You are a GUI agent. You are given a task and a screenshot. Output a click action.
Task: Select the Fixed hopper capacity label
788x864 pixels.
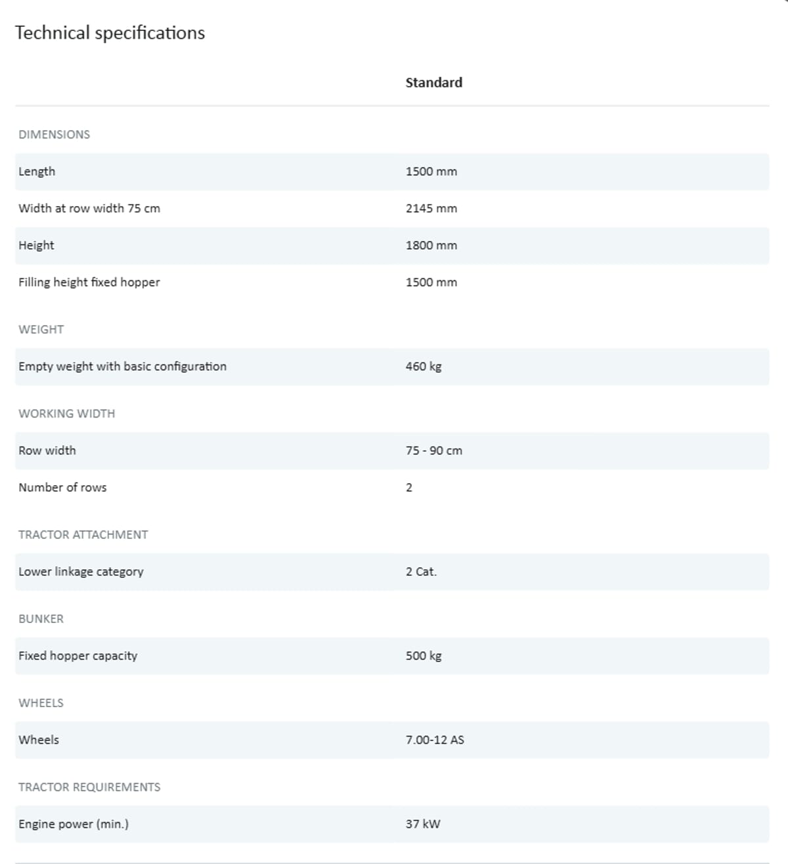pyautogui.click(x=77, y=655)
